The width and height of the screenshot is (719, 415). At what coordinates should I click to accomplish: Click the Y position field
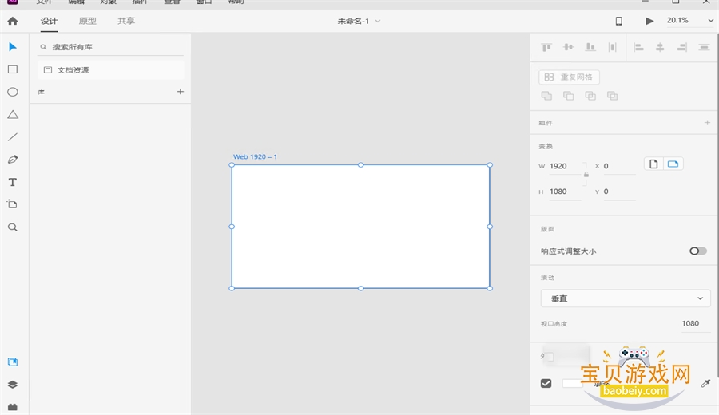(x=618, y=192)
